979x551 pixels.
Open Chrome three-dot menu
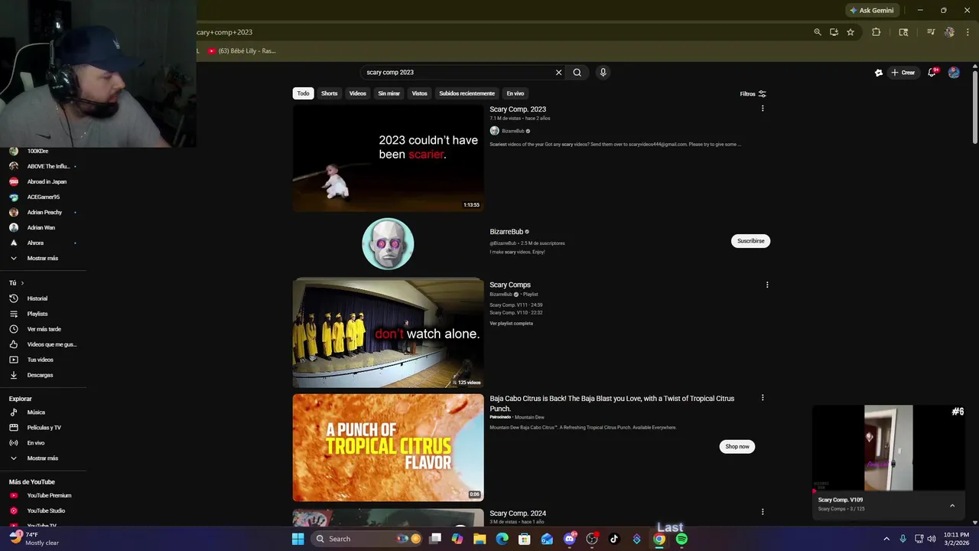pos(968,32)
